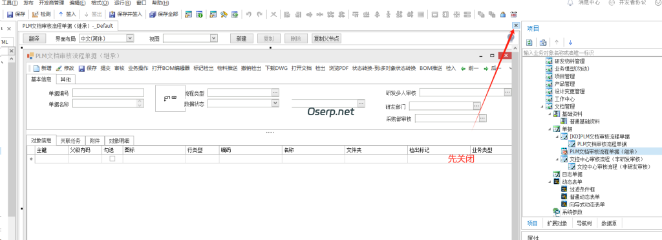Image resolution: width=662 pixels, height=240 pixels.
Task: Click the grey up arrow in 项目 panel
Action: point(557,42)
